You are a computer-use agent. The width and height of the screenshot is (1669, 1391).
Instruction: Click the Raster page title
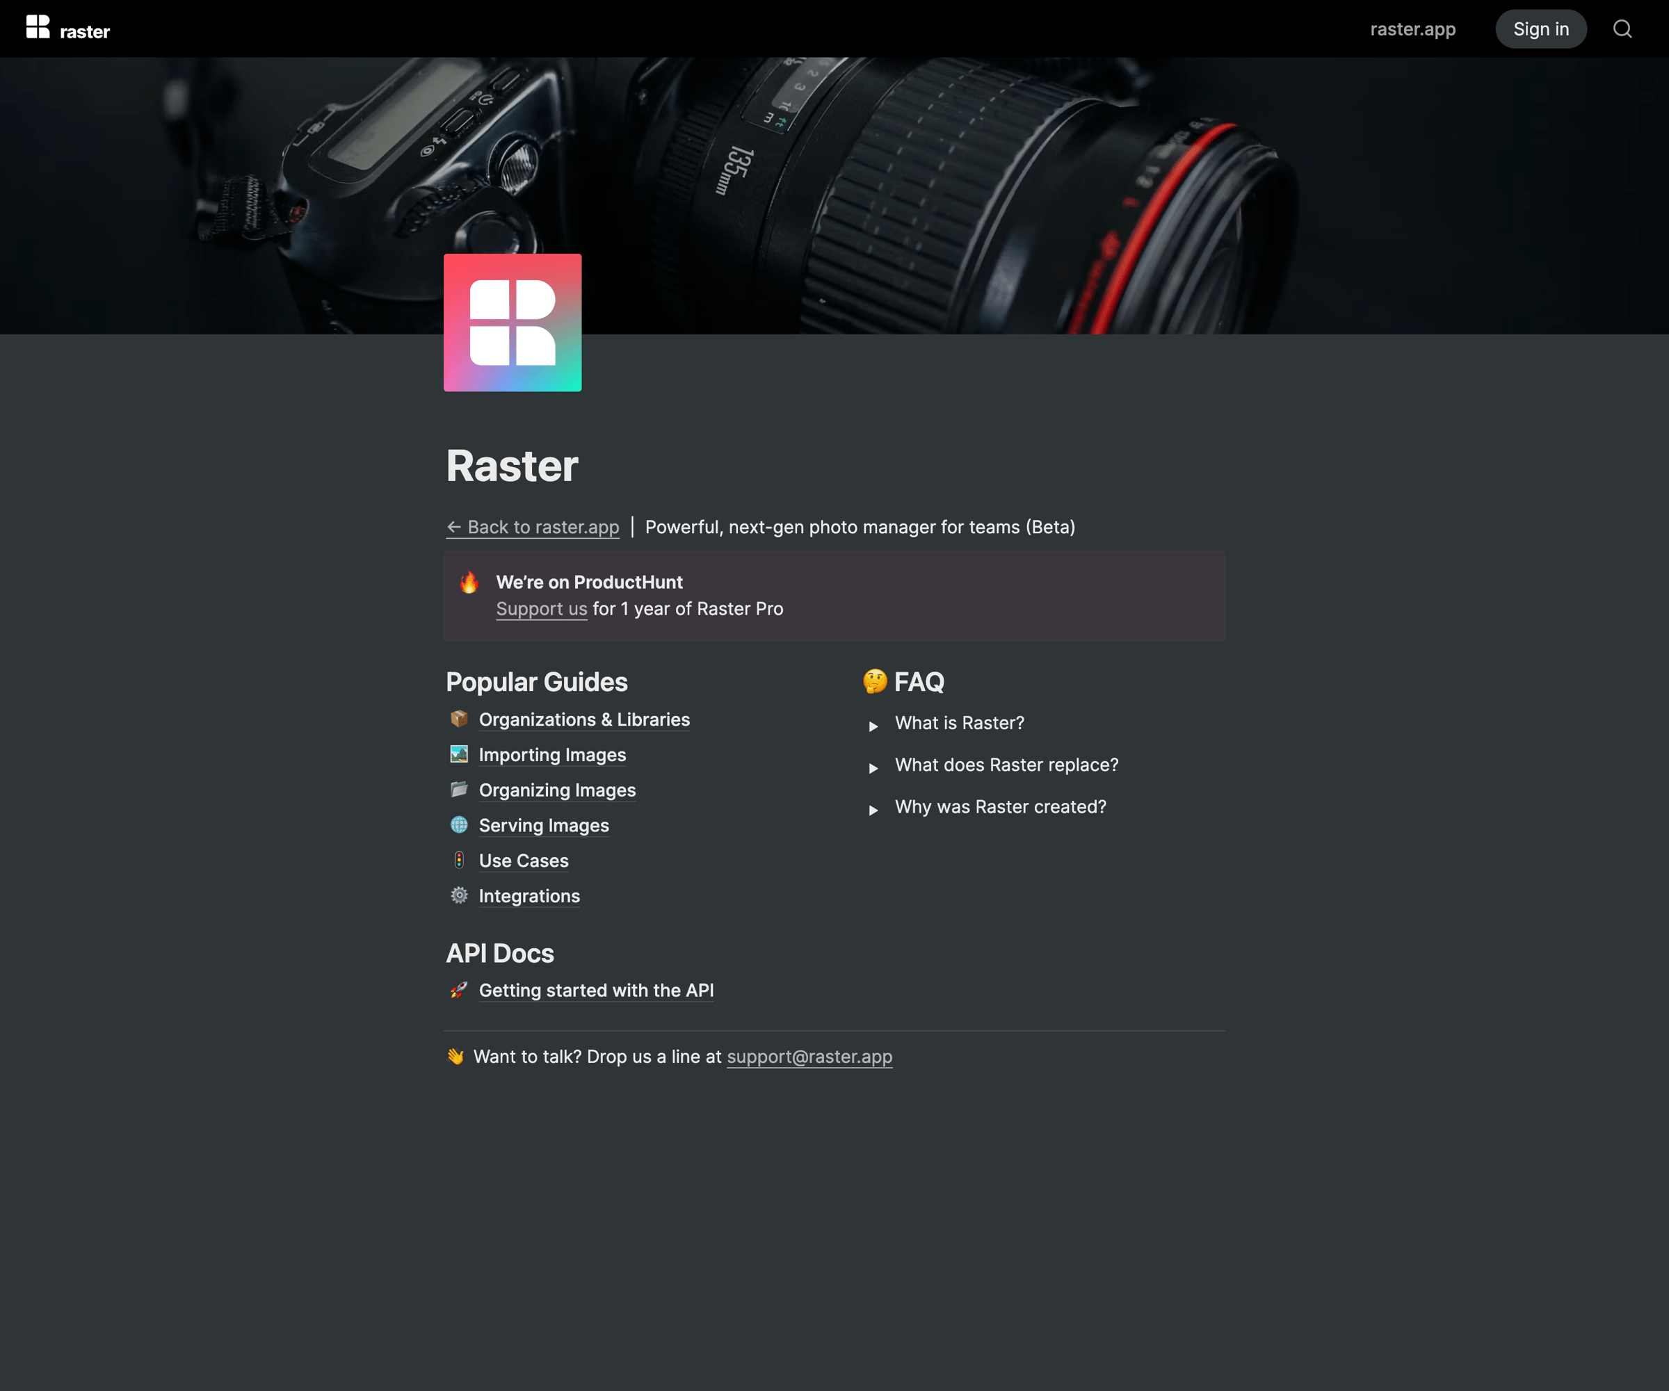point(512,466)
